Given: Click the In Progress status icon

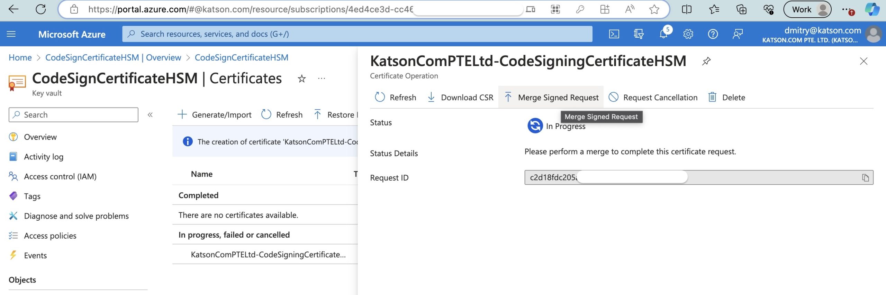Looking at the screenshot, I should tap(535, 126).
